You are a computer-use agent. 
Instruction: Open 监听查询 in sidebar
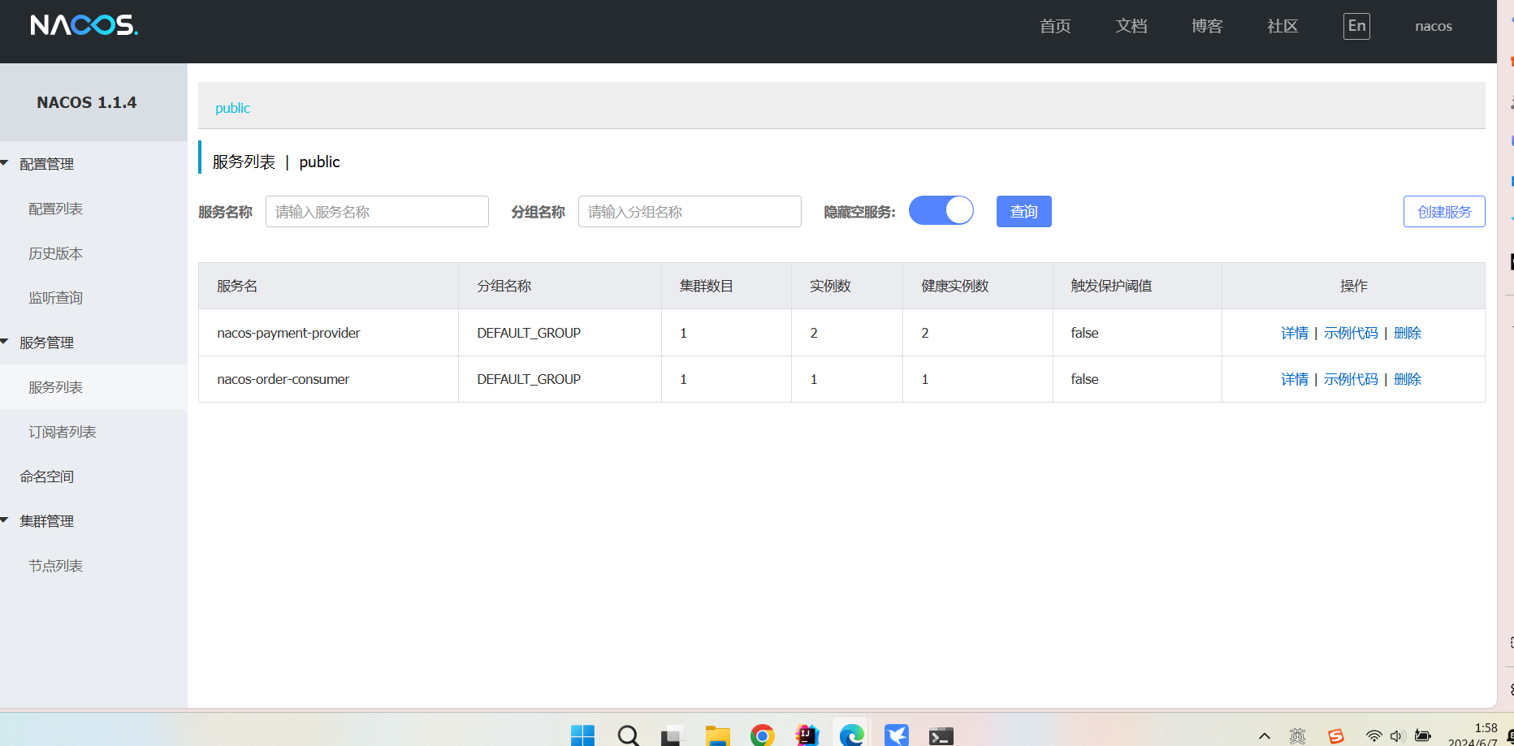(x=55, y=298)
